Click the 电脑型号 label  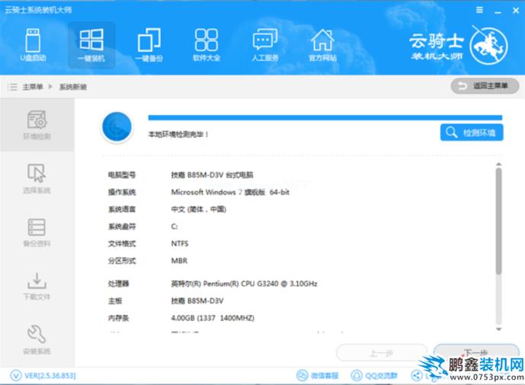tap(122, 175)
